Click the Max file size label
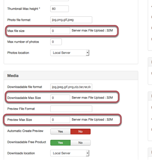 click(x=16, y=31)
